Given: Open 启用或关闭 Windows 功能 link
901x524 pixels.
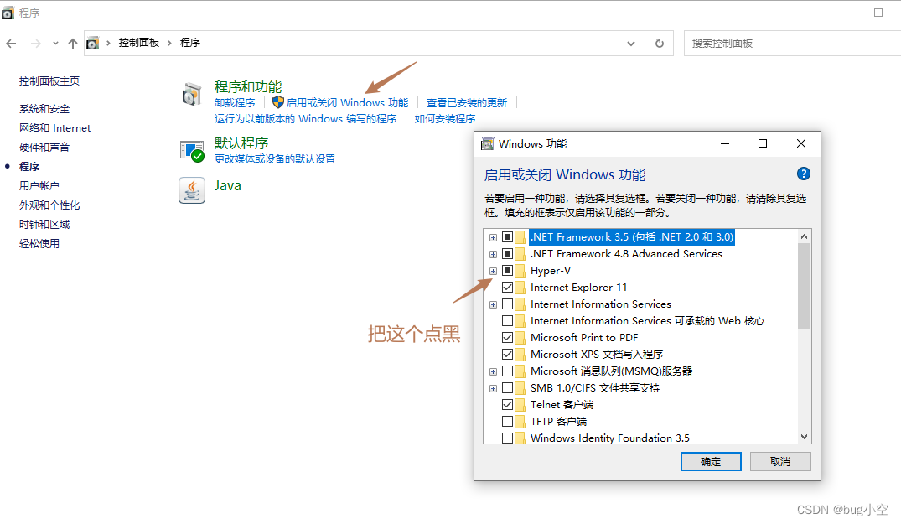Looking at the screenshot, I should [x=347, y=103].
